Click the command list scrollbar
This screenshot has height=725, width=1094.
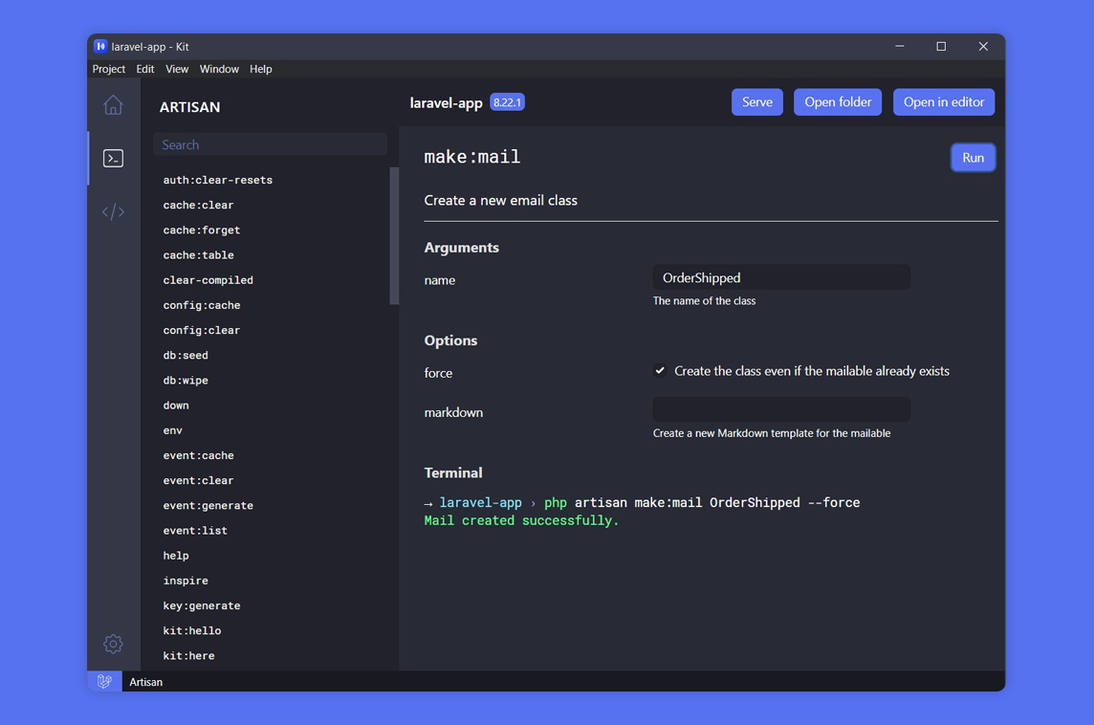tap(394, 235)
